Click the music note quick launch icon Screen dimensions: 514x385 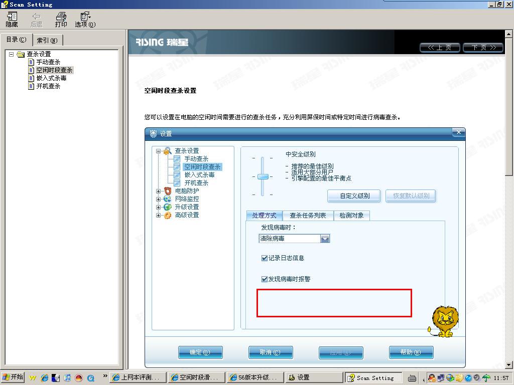pyautogui.click(x=67, y=378)
